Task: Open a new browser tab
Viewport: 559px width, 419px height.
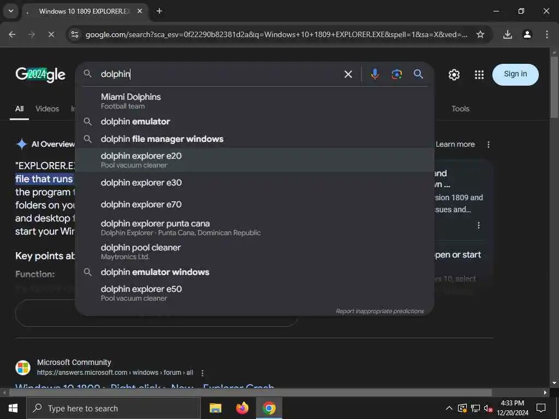Action: [x=159, y=11]
